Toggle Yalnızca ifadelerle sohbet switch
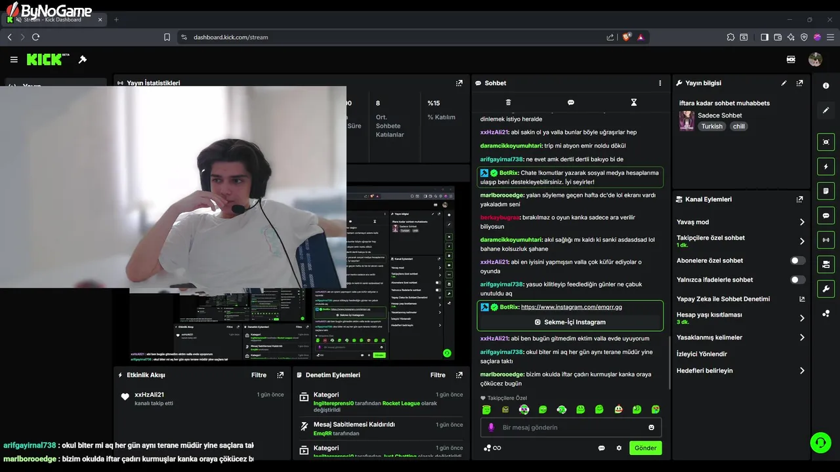 click(x=797, y=279)
